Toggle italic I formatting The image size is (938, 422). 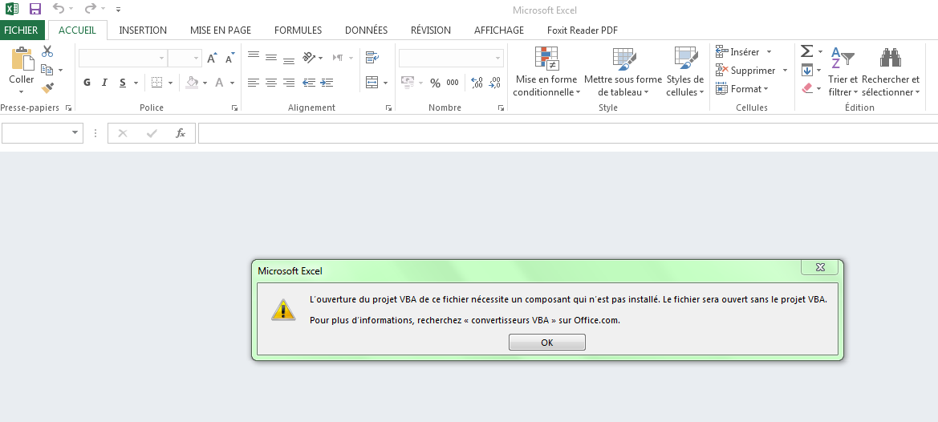(x=104, y=83)
